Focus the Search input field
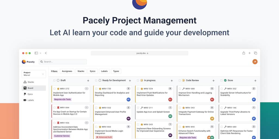 coord(63,62)
